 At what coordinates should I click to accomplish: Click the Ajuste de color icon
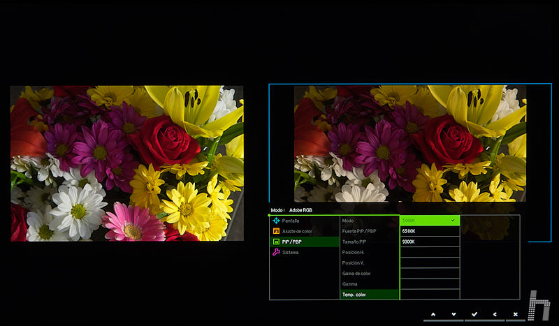(x=276, y=231)
